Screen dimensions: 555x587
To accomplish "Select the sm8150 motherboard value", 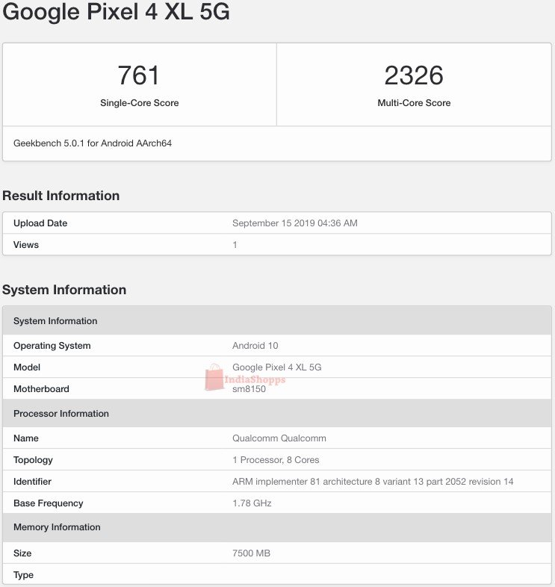I will (249, 389).
